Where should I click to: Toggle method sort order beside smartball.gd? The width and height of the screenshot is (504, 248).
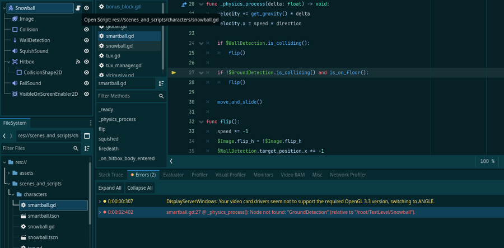(161, 83)
